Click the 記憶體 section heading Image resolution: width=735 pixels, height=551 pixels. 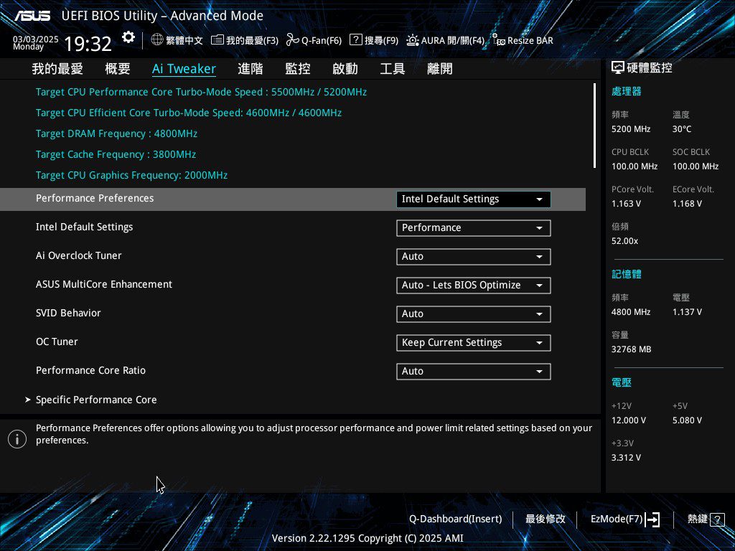(x=626, y=275)
